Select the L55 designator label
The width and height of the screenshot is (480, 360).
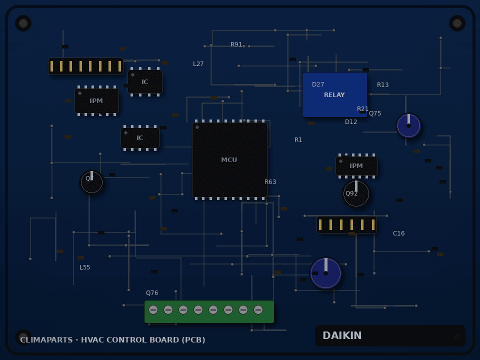(85, 267)
